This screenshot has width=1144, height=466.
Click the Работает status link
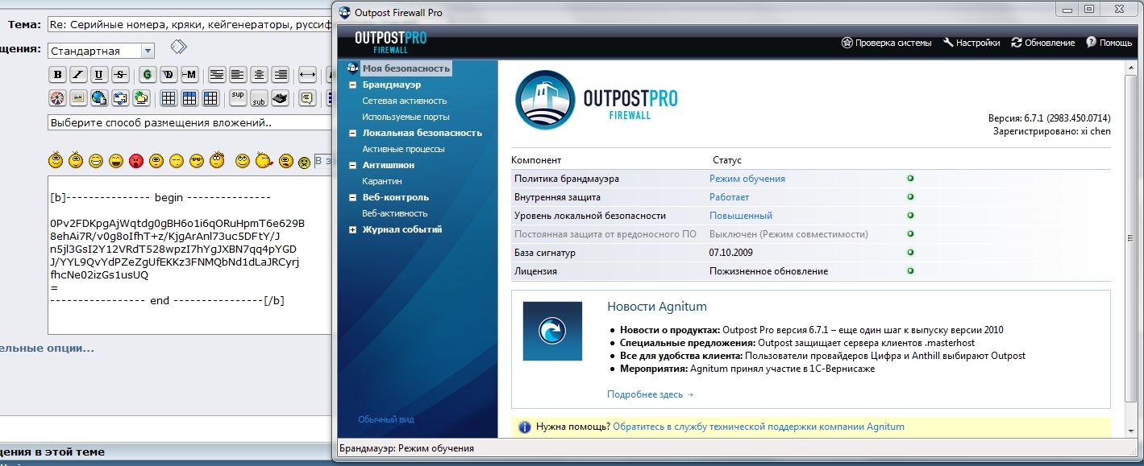tap(730, 197)
